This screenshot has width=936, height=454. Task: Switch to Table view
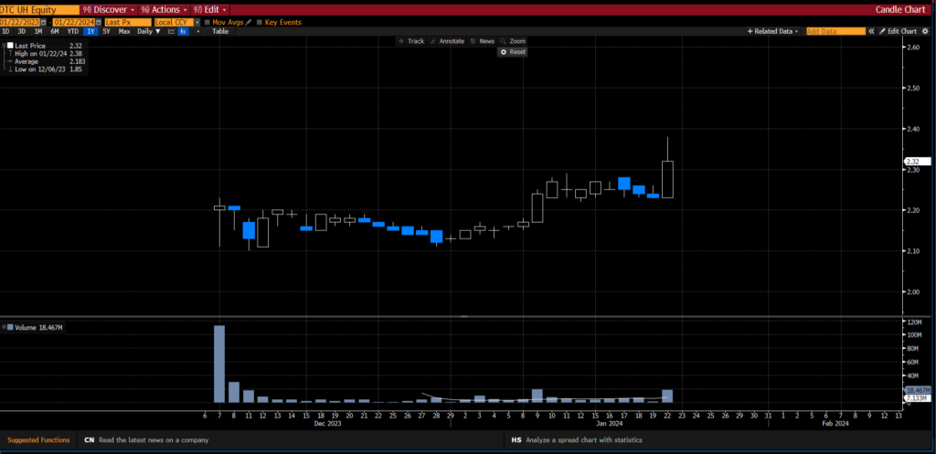pos(220,31)
